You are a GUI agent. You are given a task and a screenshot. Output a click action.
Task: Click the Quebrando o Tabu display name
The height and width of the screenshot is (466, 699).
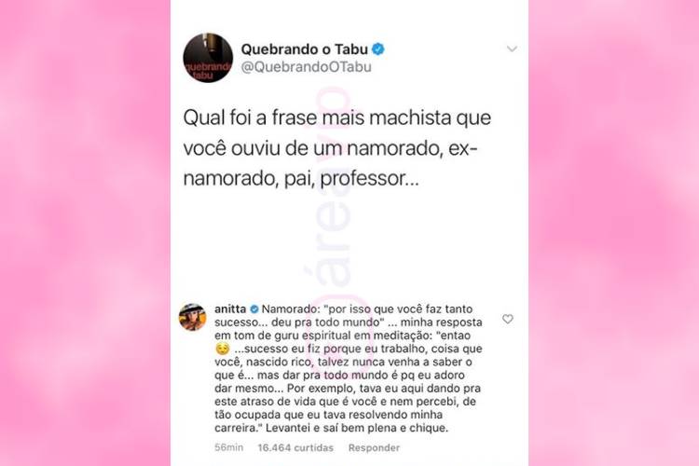click(305, 49)
